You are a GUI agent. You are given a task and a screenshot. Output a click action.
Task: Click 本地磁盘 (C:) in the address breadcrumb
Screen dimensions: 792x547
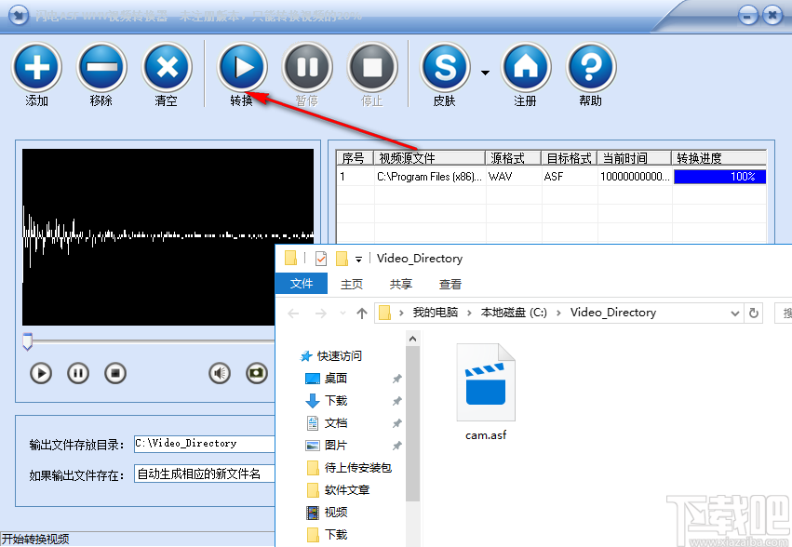(514, 313)
